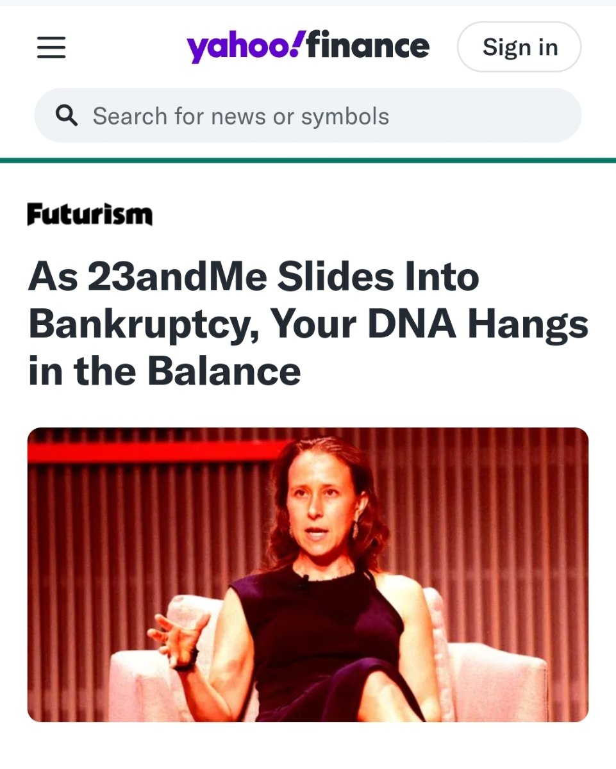Click the red horizontal bar in photo
Viewport: 616px width, 769px height.
click(147, 451)
